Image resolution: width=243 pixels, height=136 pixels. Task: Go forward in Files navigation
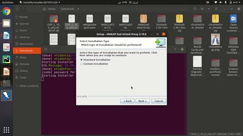point(23,9)
